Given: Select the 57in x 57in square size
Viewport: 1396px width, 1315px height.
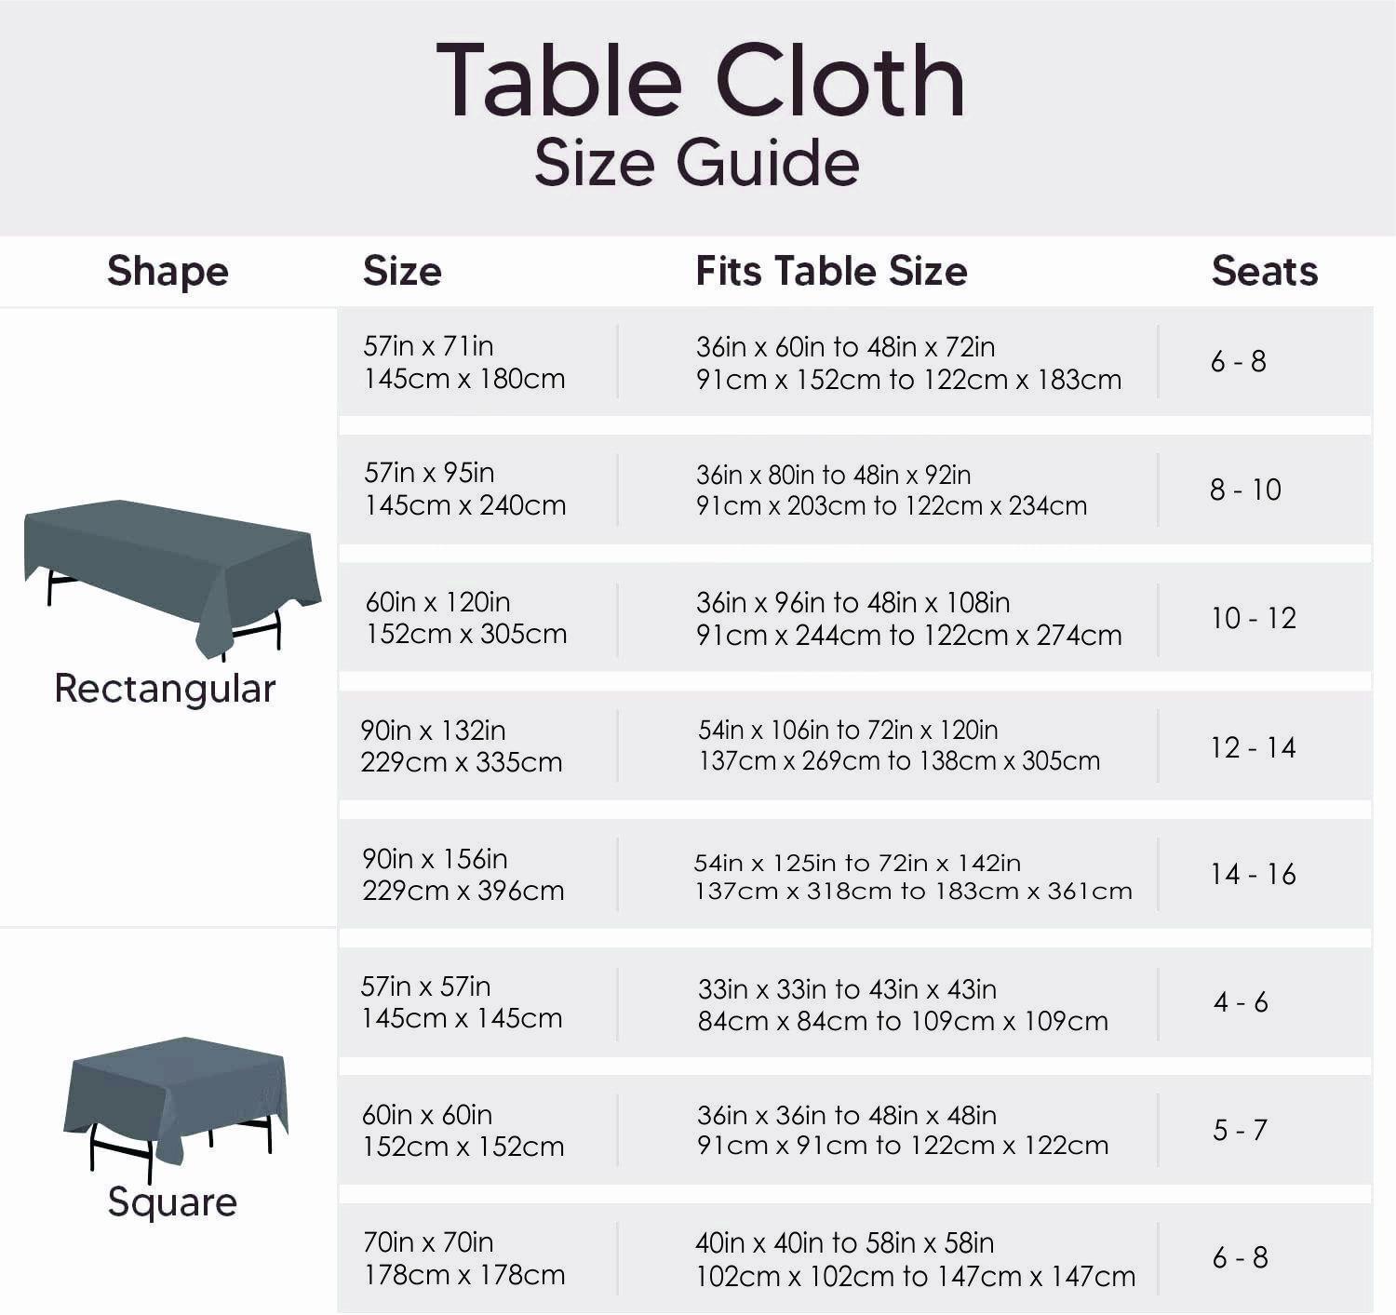Looking at the screenshot, I should [461, 1001].
